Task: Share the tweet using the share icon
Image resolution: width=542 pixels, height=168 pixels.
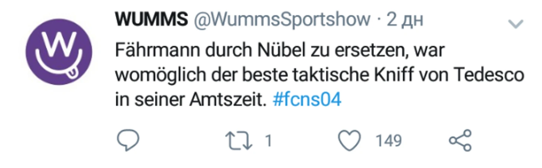Action: click(460, 141)
